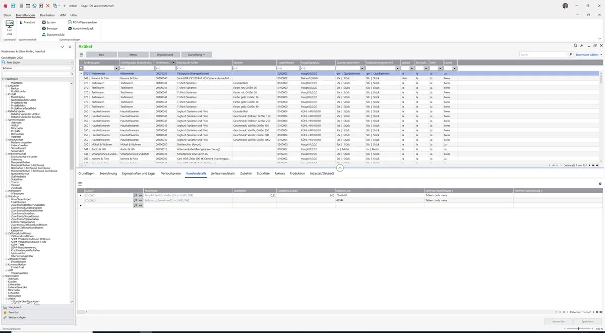Open Zusatzmodule
Image resolution: width=605 pixels, height=333 pixels.
[x=53, y=35]
